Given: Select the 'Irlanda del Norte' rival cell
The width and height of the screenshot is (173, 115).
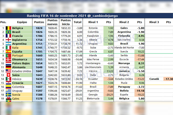Looking at the screenshot, I should pyautogui.click(x=124, y=48).
